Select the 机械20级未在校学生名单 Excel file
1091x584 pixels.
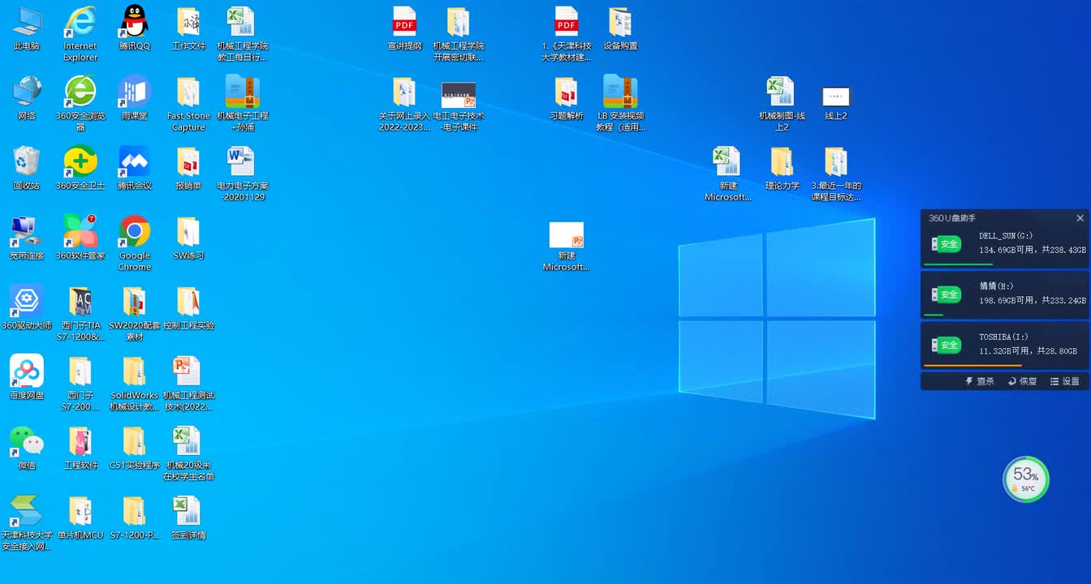point(188,453)
